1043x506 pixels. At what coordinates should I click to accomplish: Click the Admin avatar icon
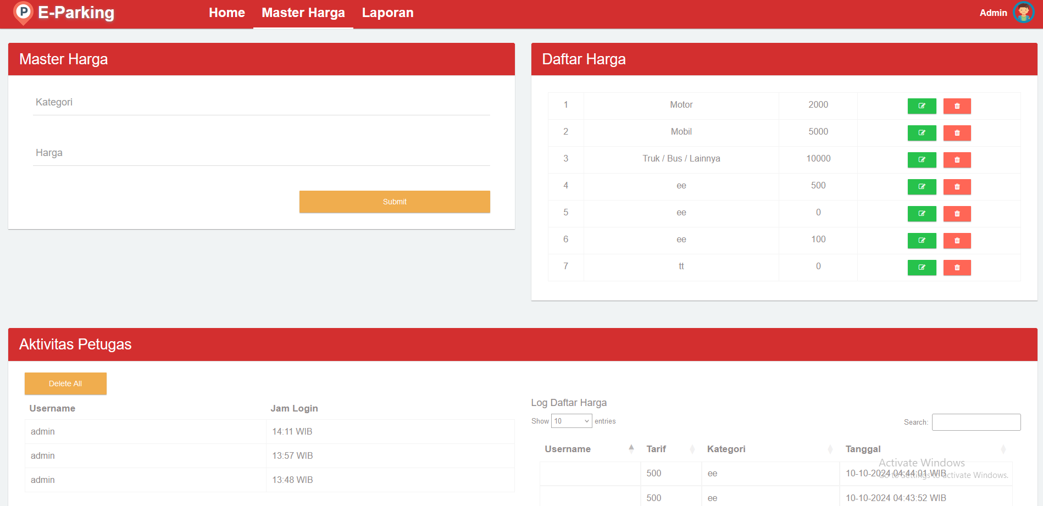tap(1023, 13)
